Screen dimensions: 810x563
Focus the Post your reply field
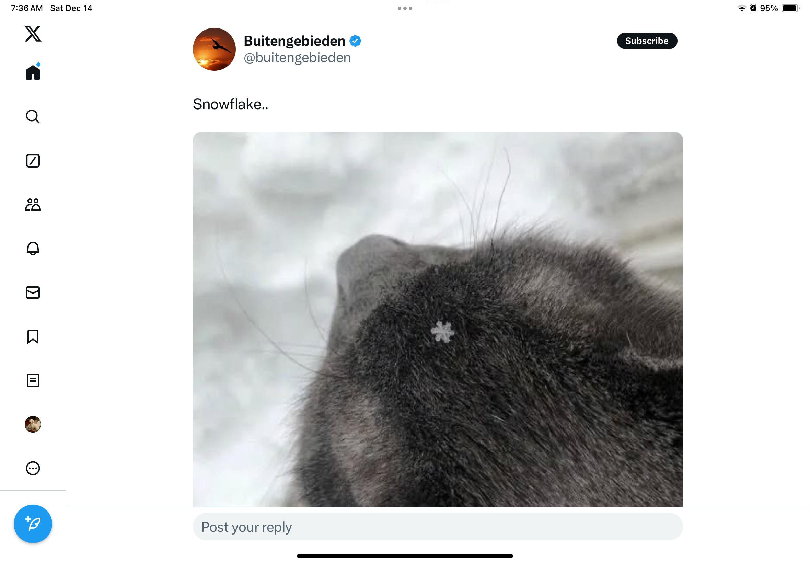[x=438, y=527]
